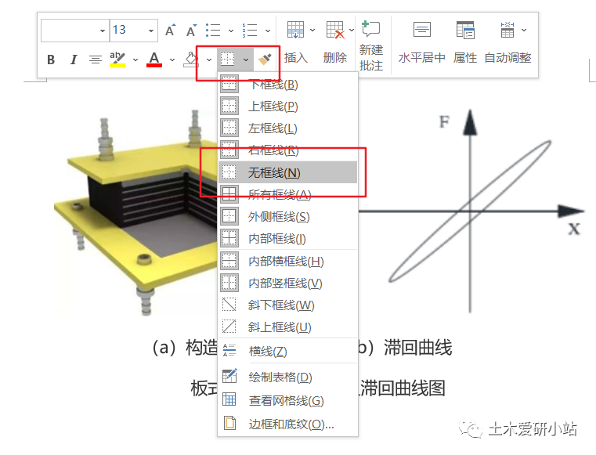Add a new comment (新建批注)
596x455 pixels.
(371, 45)
